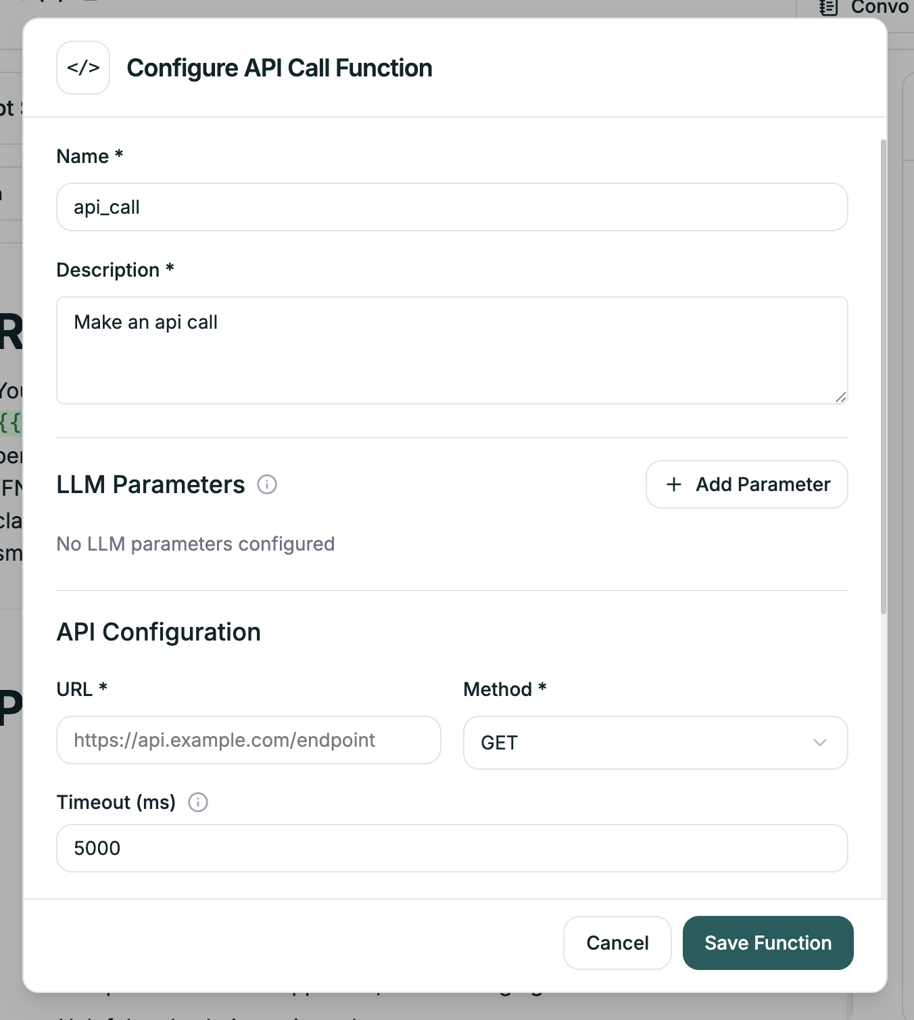Click the </> code icon in the dialog header

82,67
